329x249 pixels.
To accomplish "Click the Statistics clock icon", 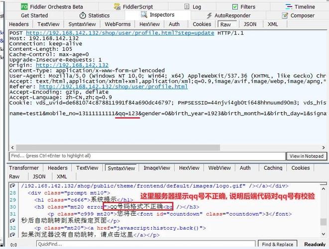I will (x=83, y=15).
